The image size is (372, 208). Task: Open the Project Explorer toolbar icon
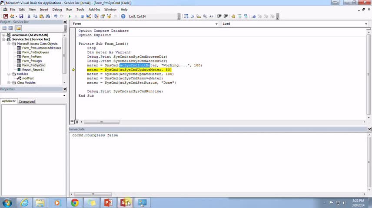point(96,16)
